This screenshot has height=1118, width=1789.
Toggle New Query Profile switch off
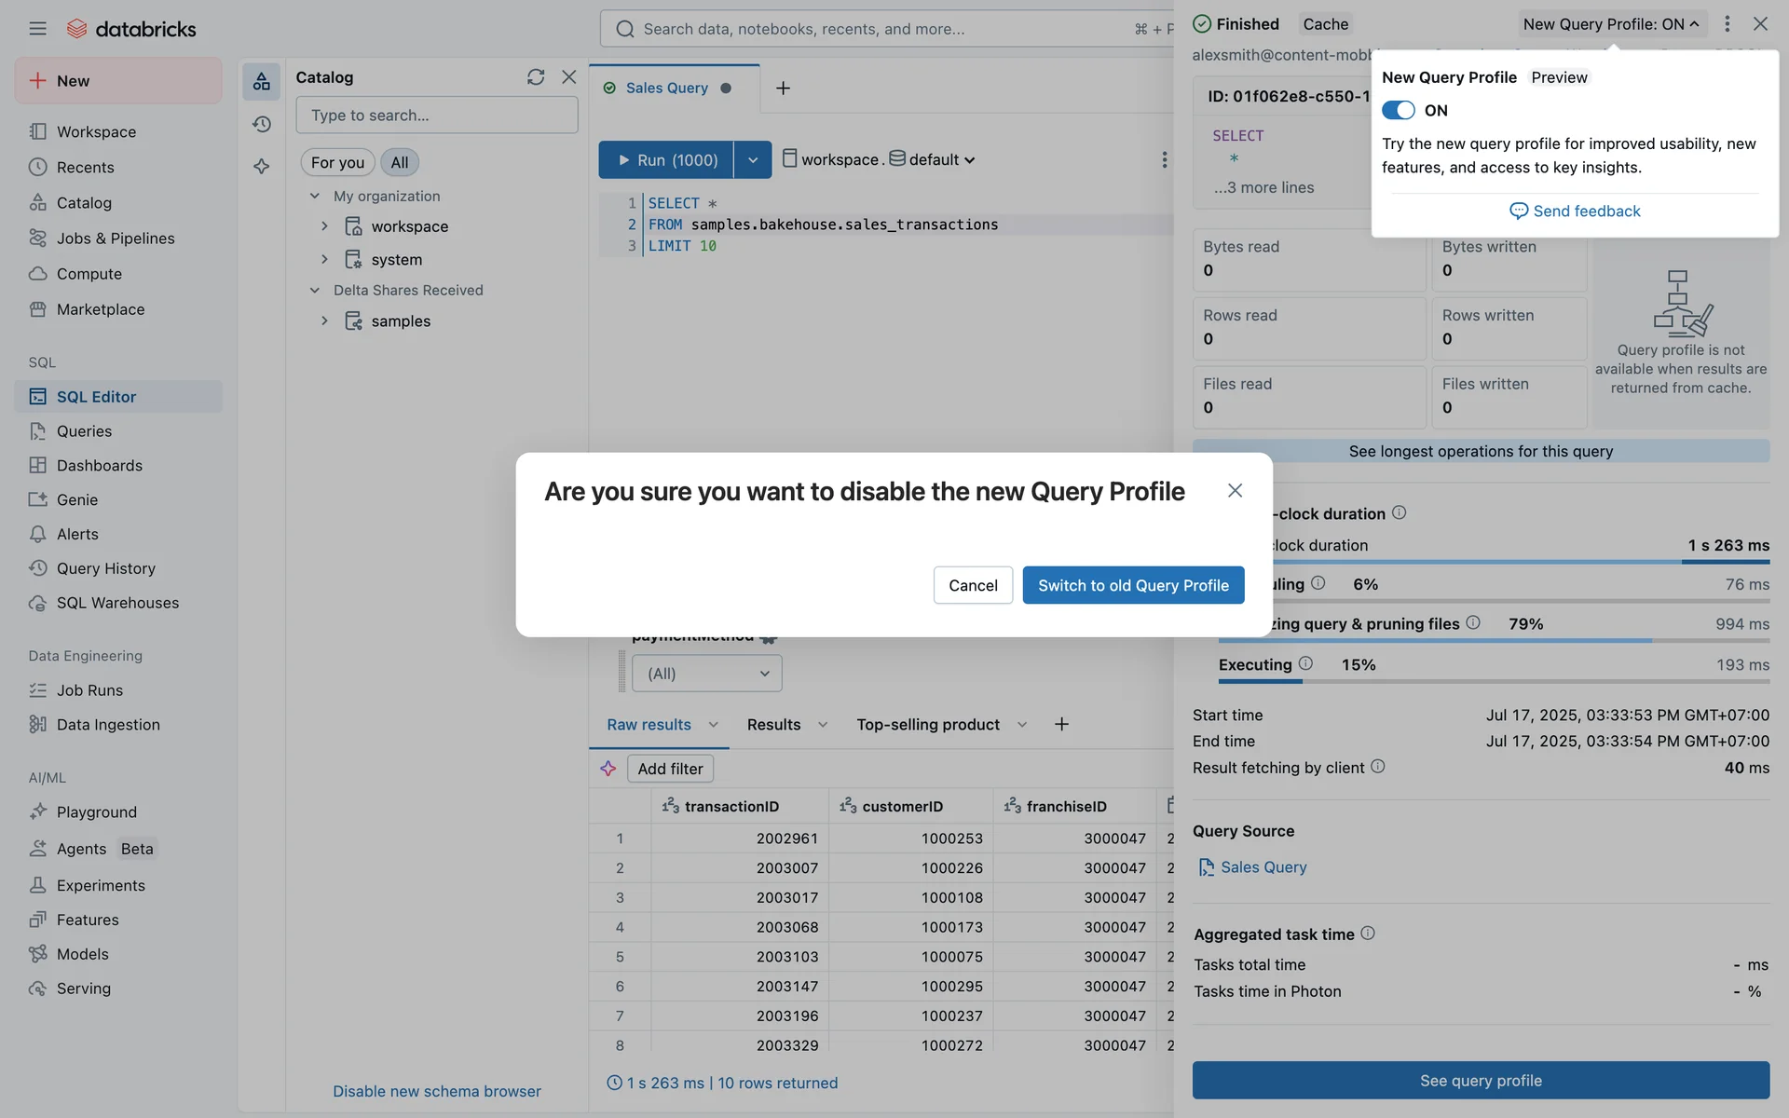[1398, 110]
